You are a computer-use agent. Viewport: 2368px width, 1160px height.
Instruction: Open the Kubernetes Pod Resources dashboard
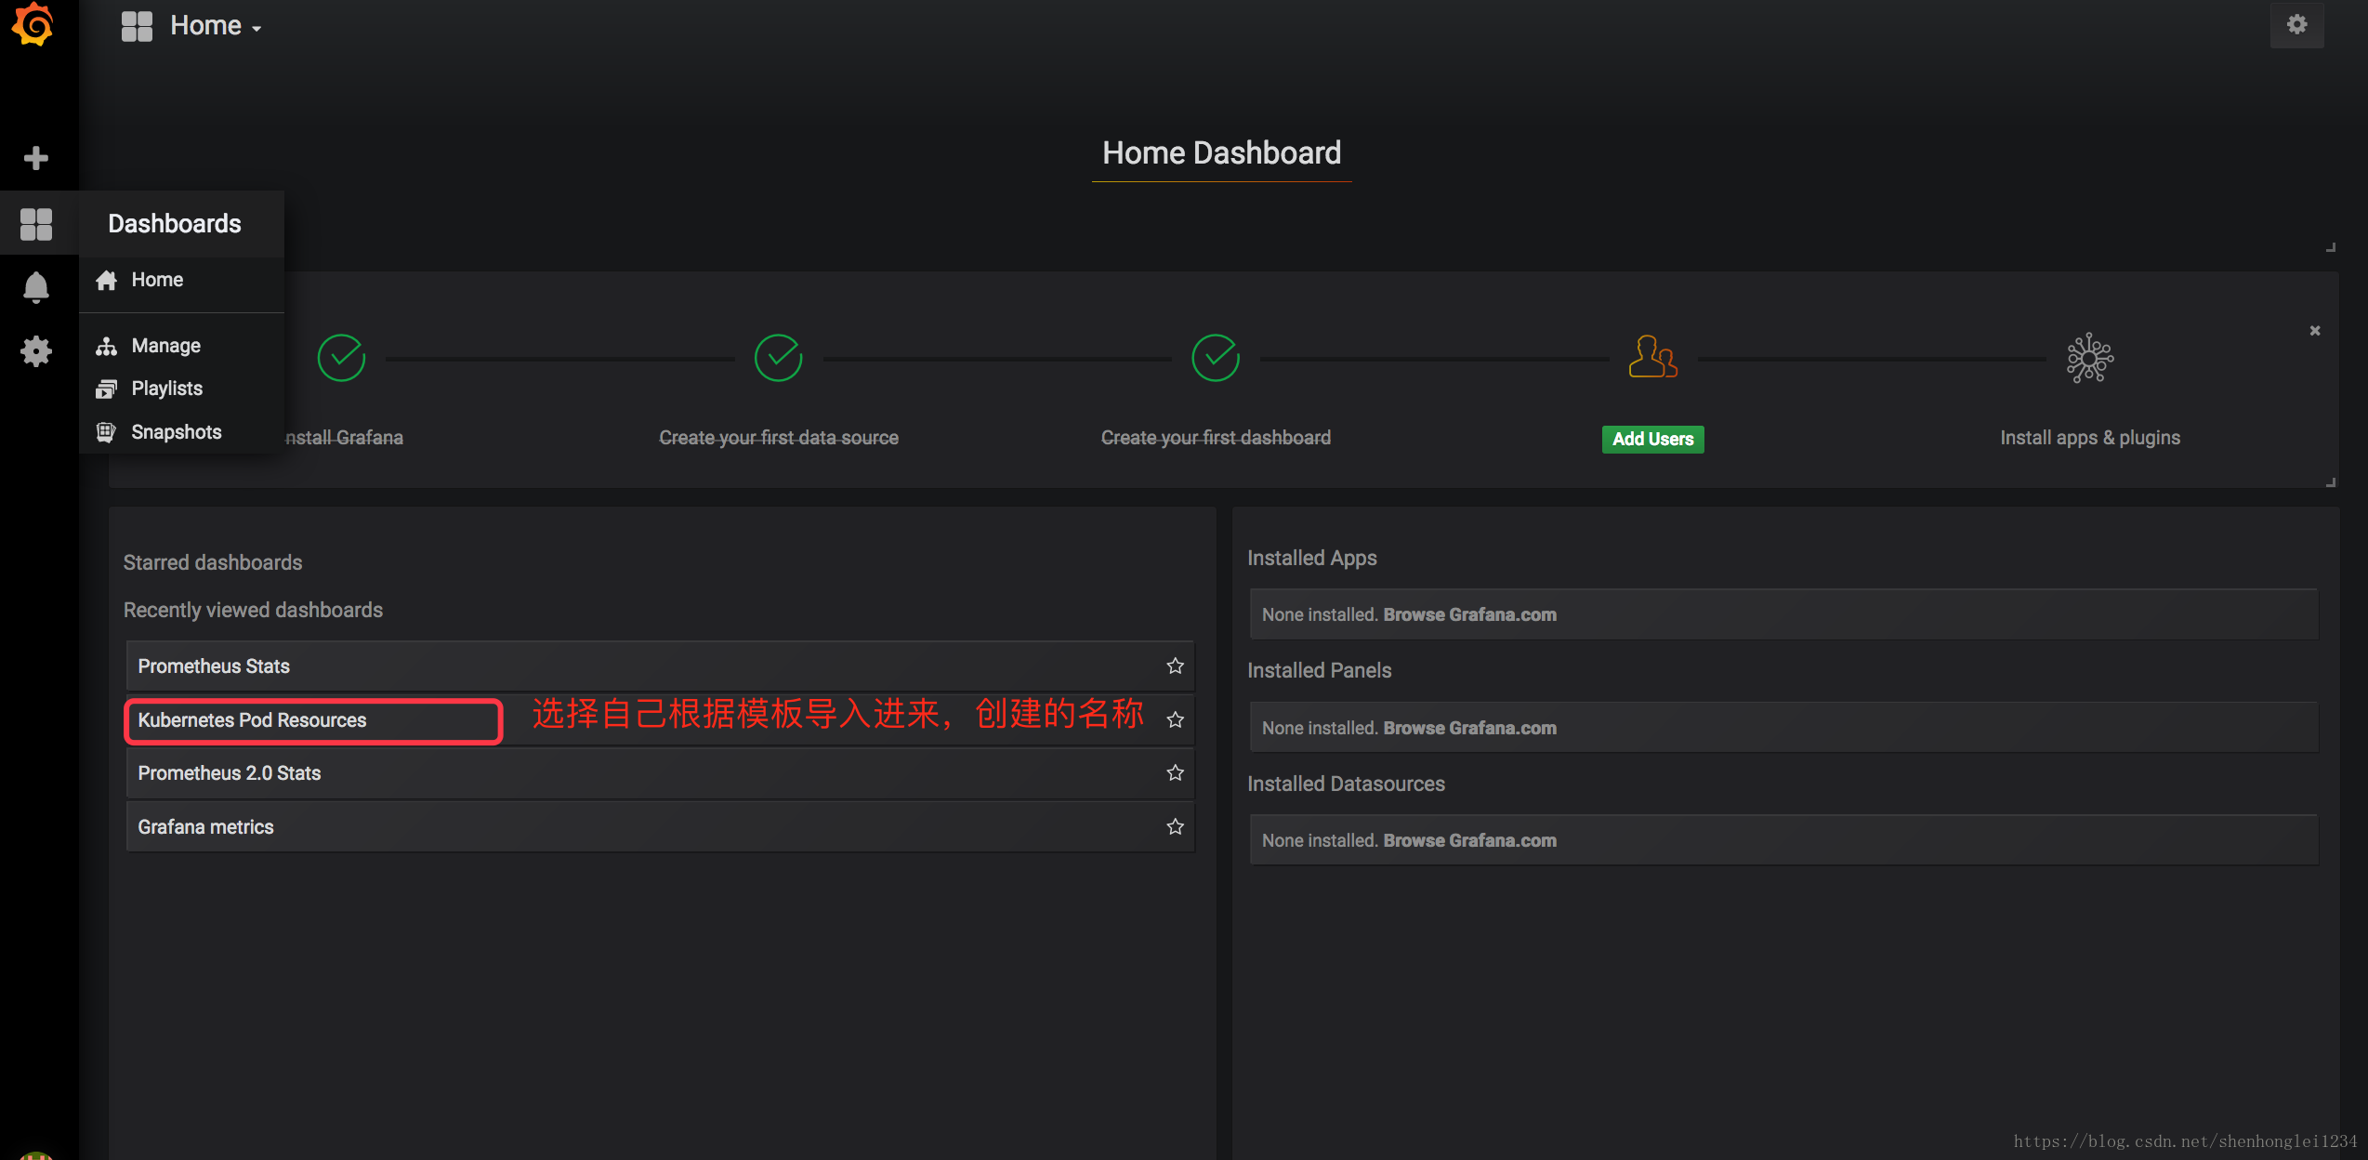coord(252,720)
